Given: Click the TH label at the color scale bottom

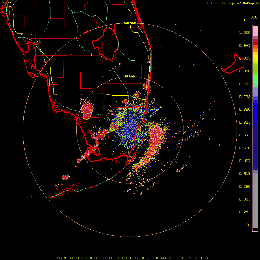Looking at the screenshot, I should pos(248,225).
